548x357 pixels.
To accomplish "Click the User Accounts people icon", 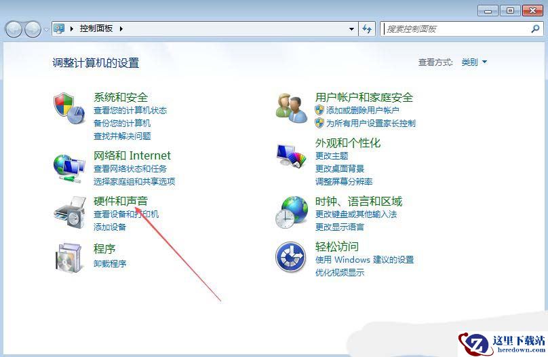I will 292,108.
